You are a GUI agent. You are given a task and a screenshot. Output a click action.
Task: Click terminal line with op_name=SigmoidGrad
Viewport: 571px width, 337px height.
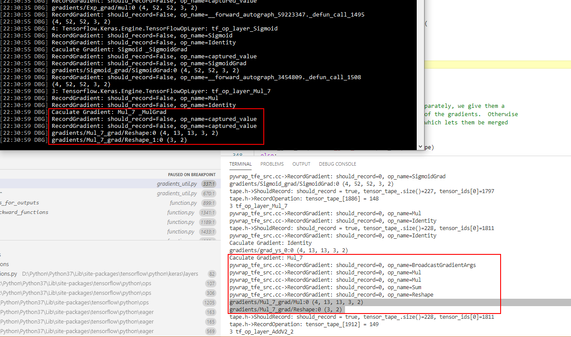tap(337, 177)
